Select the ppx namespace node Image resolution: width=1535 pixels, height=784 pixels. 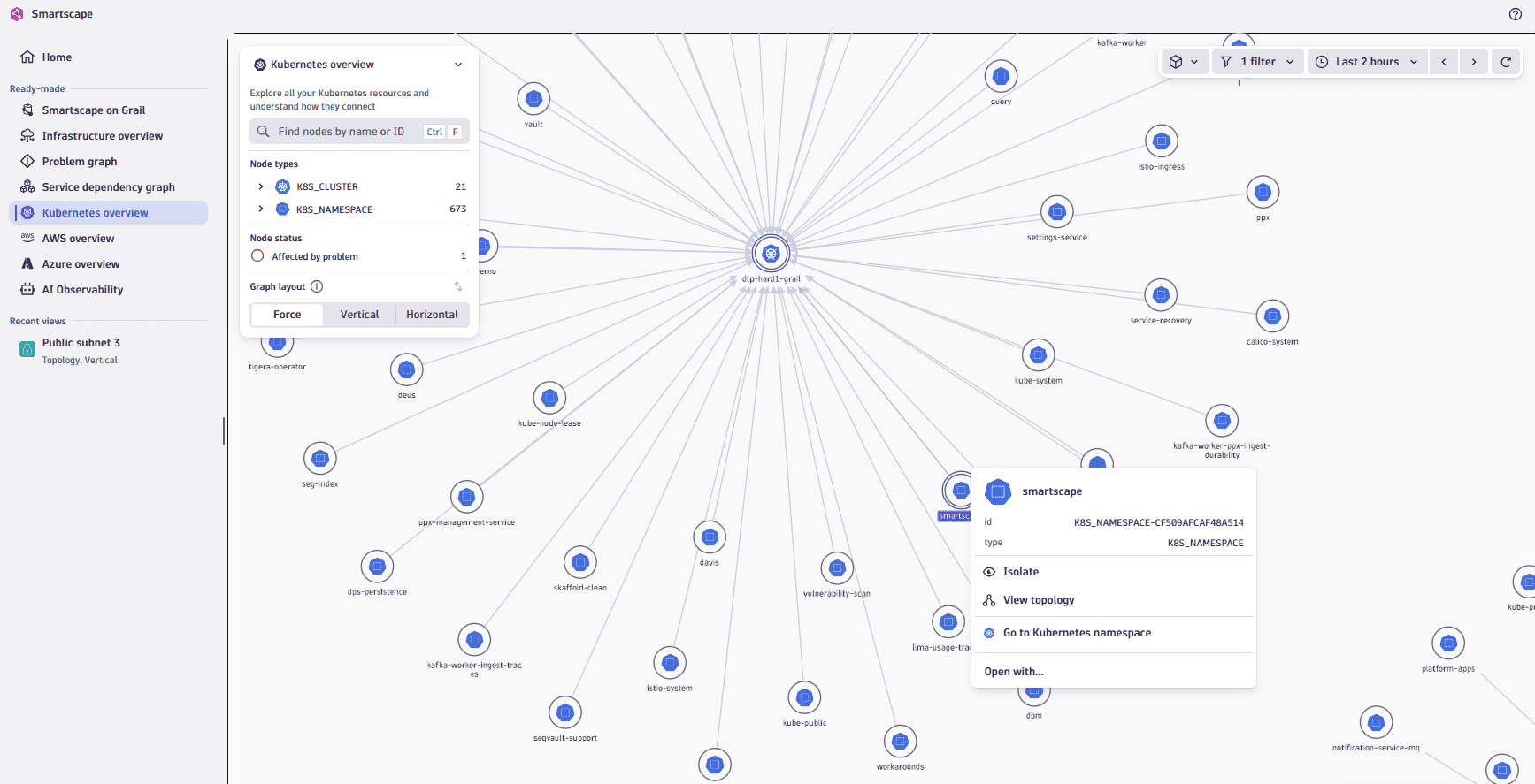click(x=1263, y=192)
